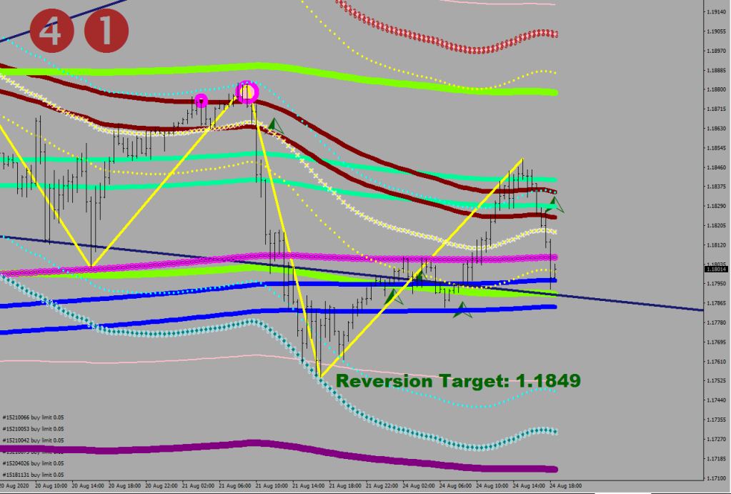731x494 pixels.
Task: Click the 1.19140 price scale label
Action: click(x=715, y=12)
